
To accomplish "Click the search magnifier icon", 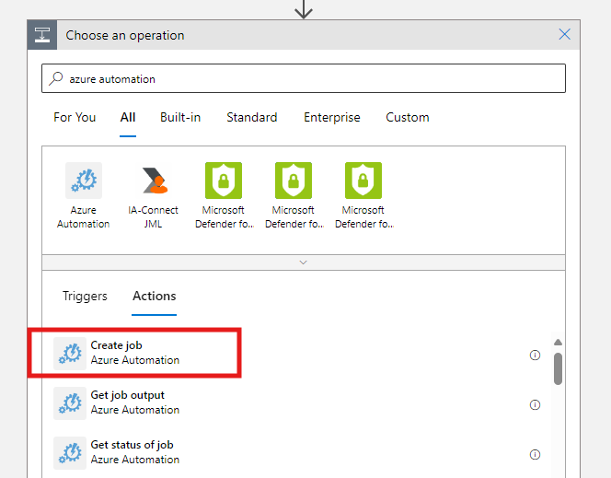I will pyautogui.click(x=57, y=79).
